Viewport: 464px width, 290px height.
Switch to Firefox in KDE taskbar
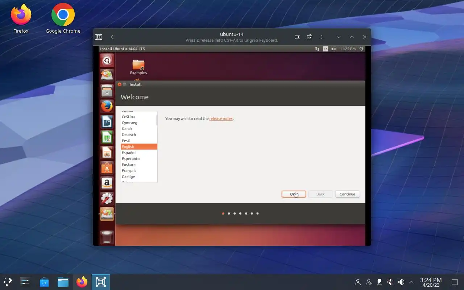[82, 282]
